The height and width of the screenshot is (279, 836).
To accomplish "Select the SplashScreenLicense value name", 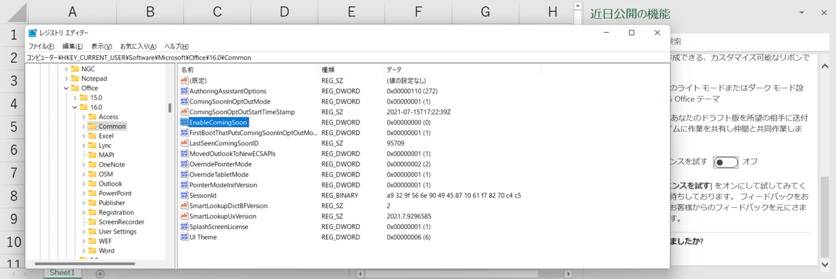I will click(x=220, y=227).
